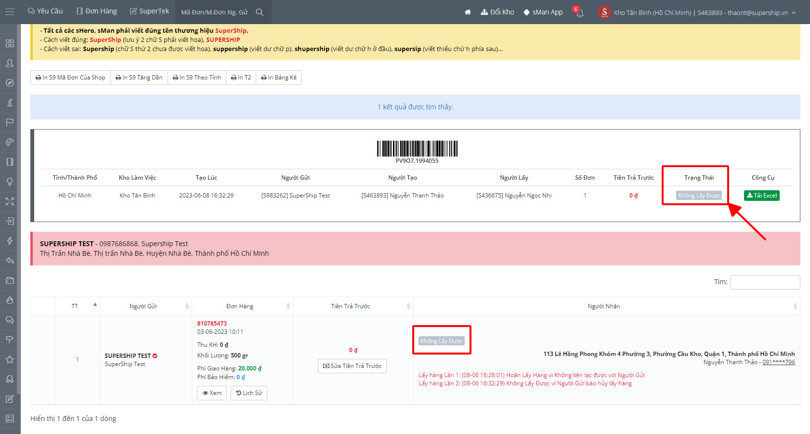Open the SuperTek menu
Viewport: 810px width, 434px height.
[x=150, y=11]
